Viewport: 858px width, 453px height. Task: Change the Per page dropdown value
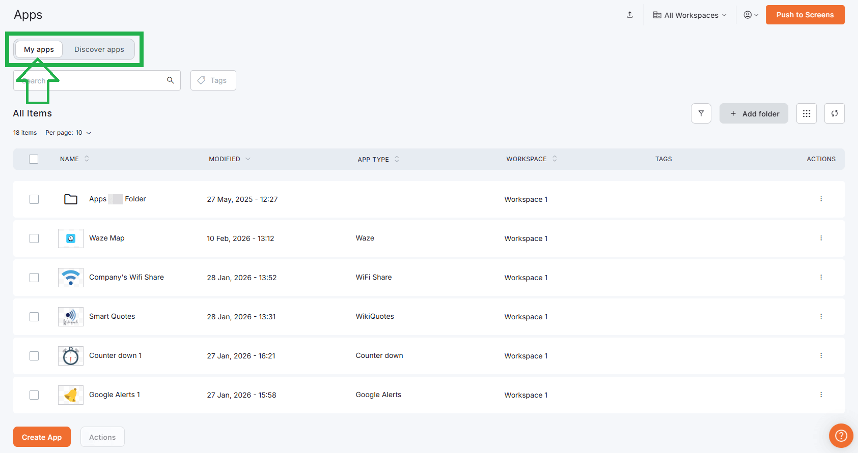point(68,133)
